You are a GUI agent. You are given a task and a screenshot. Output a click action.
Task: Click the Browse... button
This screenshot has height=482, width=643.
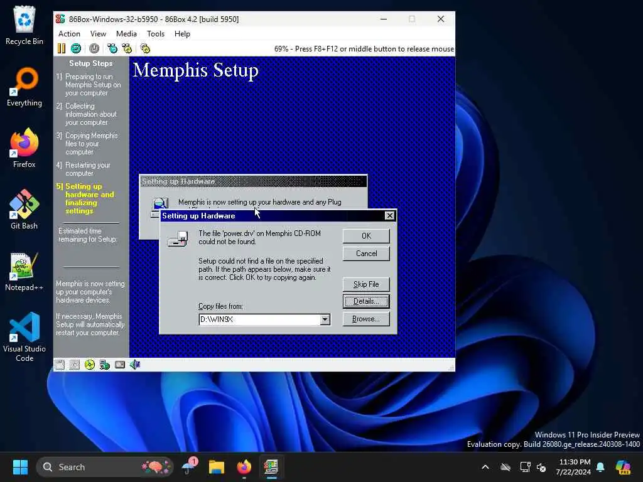pos(366,319)
